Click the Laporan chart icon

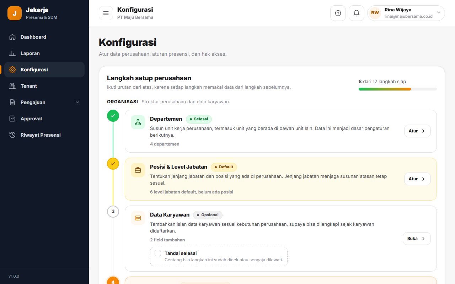point(12,53)
